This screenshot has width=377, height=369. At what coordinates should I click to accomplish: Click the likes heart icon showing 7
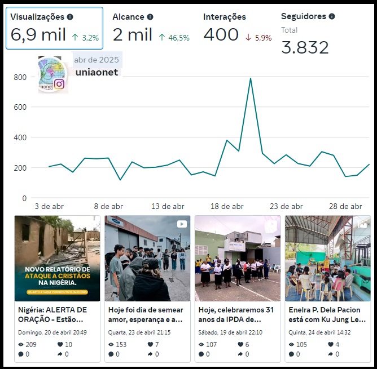[150, 344]
